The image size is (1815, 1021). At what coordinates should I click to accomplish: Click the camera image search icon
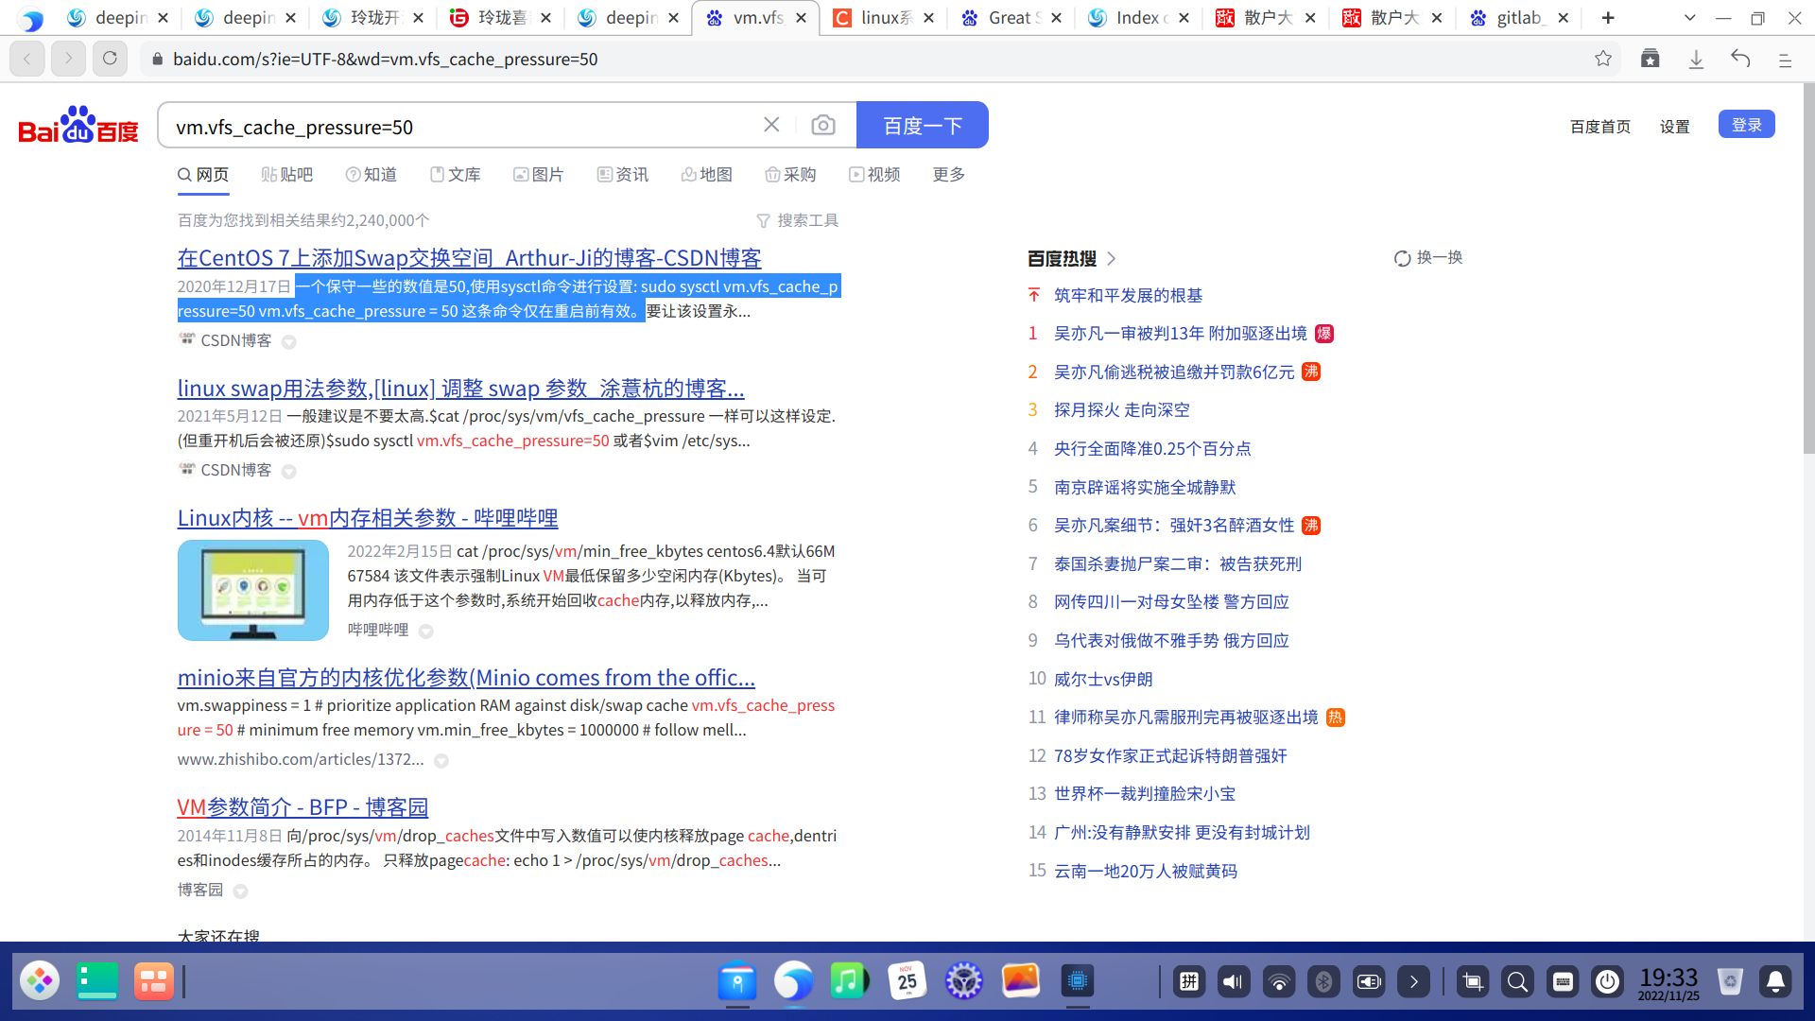[x=822, y=126]
